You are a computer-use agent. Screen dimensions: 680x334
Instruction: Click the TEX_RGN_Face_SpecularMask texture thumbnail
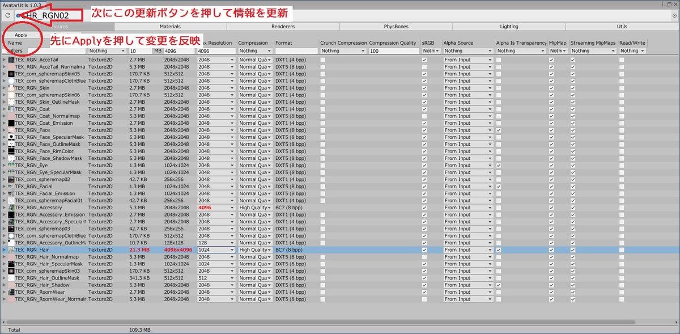click(x=11, y=137)
